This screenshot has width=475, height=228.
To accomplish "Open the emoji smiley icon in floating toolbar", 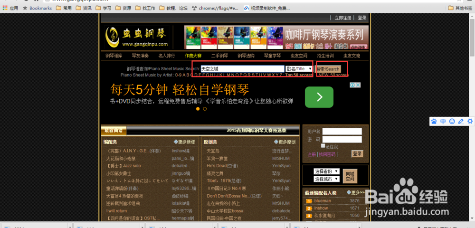I will [x=452, y=122].
